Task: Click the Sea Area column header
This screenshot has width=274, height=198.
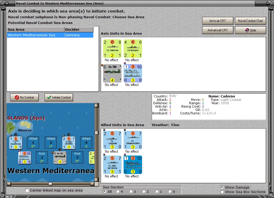Action: pos(36,29)
